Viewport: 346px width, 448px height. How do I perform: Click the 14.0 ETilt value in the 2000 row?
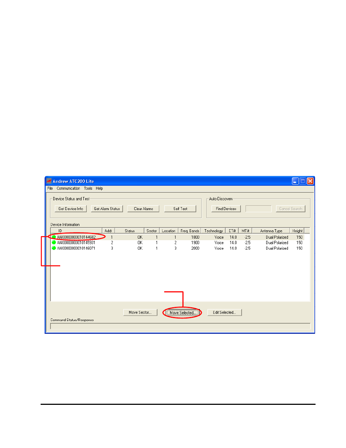point(233,248)
